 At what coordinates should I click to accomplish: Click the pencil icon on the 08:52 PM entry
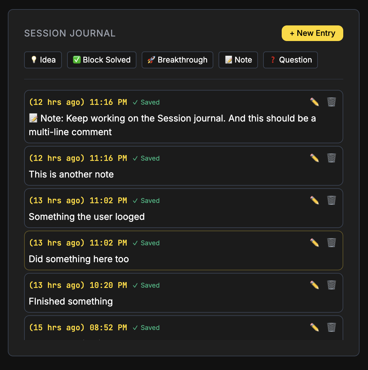[314, 327]
